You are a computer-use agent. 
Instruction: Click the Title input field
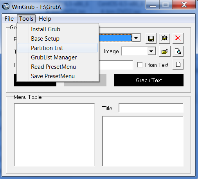[x=151, y=108]
